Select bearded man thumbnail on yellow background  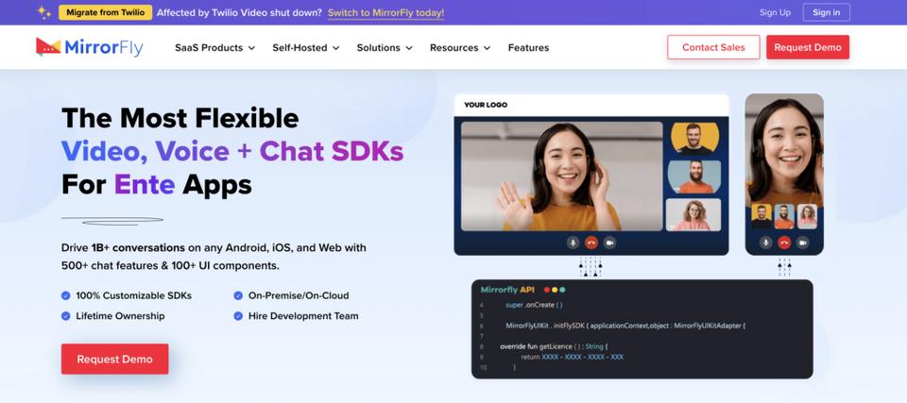pyautogui.click(x=694, y=138)
